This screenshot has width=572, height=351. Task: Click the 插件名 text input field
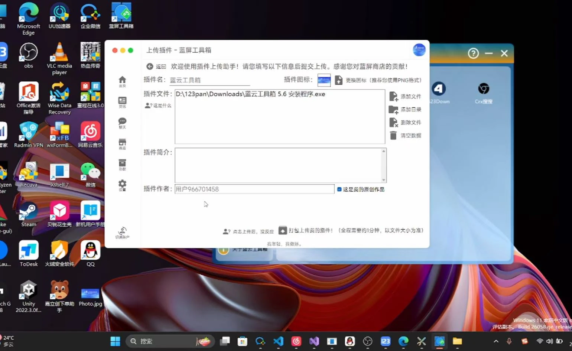click(209, 80)
